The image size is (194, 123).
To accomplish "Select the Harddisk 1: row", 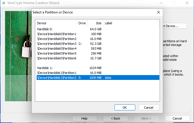I will tap(98, 68).
